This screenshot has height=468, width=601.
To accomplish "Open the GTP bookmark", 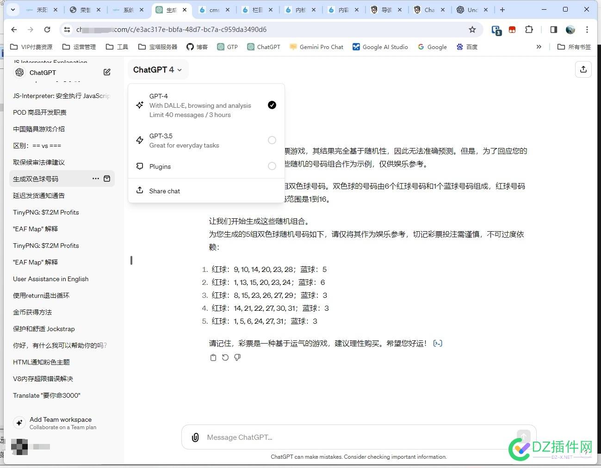I will [228, 47].
